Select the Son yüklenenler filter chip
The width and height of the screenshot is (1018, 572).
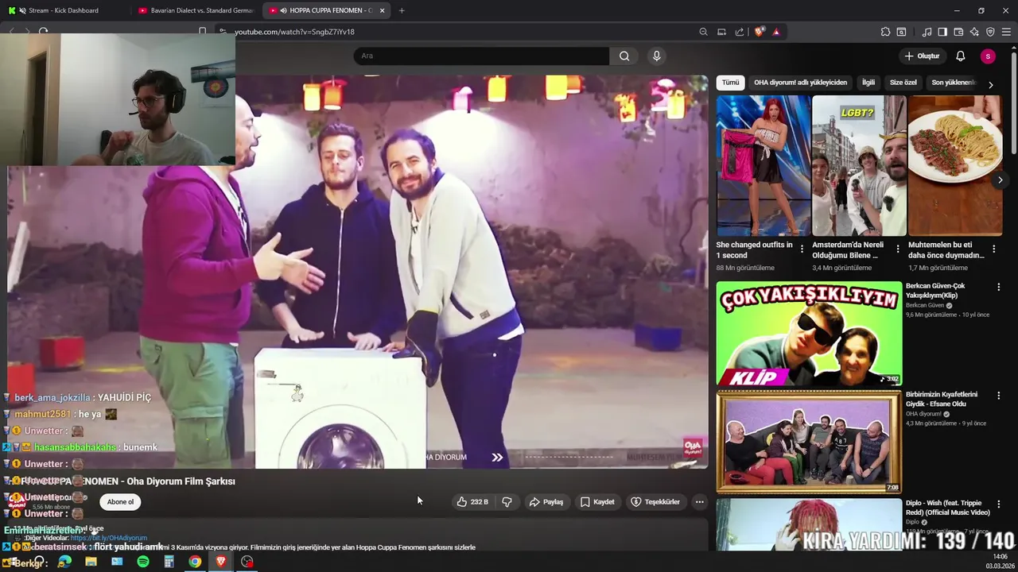953,83
